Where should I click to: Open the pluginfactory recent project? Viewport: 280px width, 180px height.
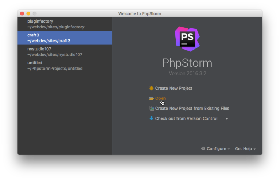click(56, 24)
